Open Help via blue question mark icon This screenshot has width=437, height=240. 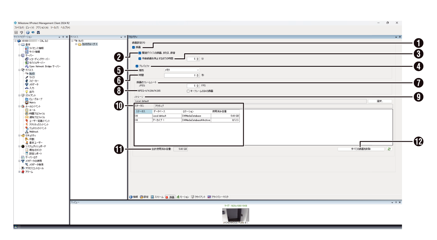tap(28, 32)
